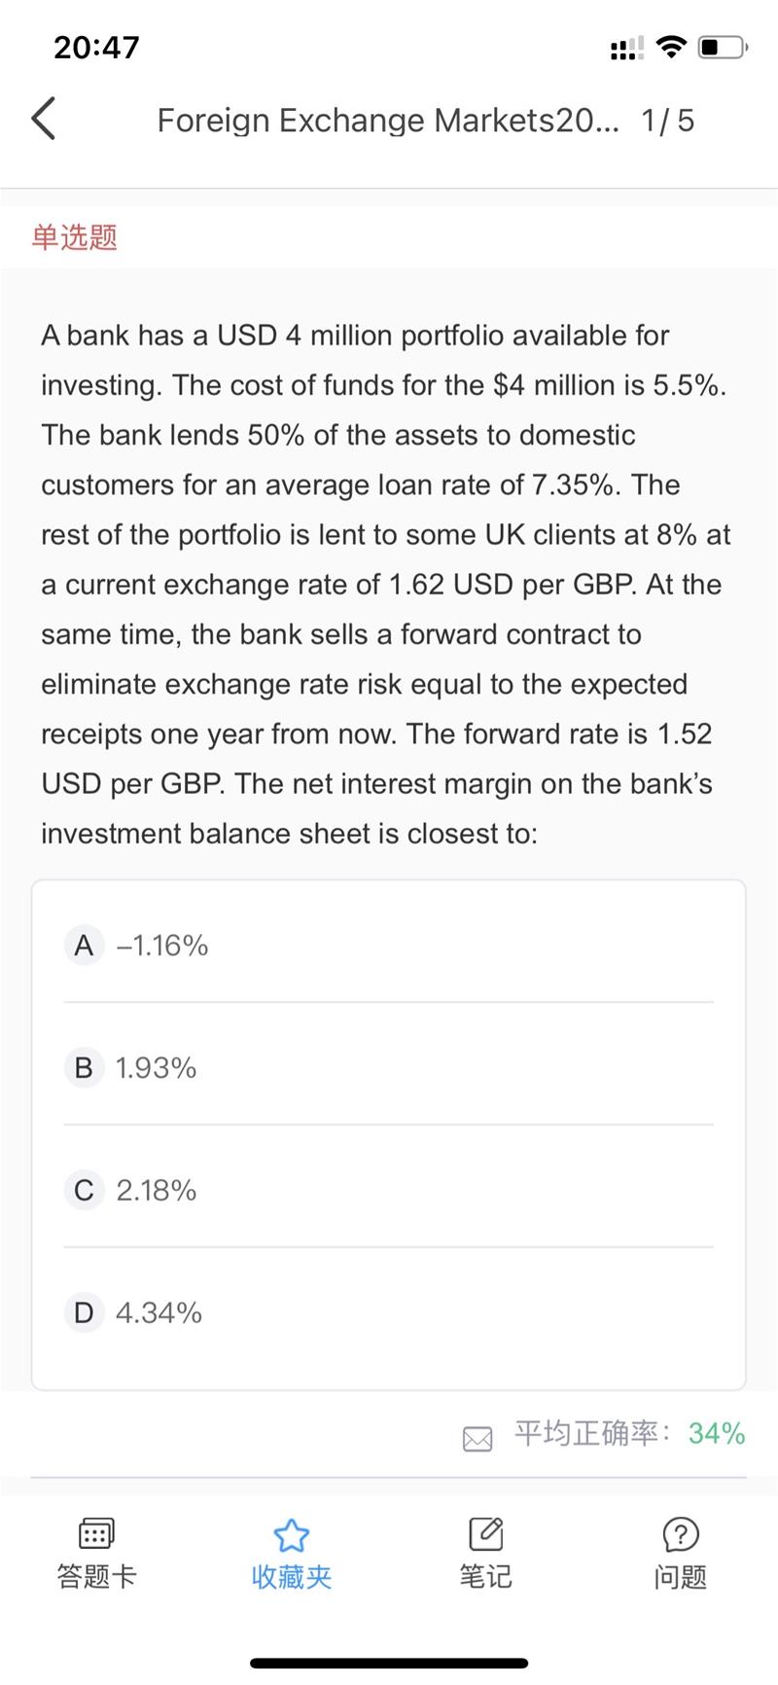Screen dimensions: 778x1685
Task: Tap the 问题 label
Action: point(680,1576)
